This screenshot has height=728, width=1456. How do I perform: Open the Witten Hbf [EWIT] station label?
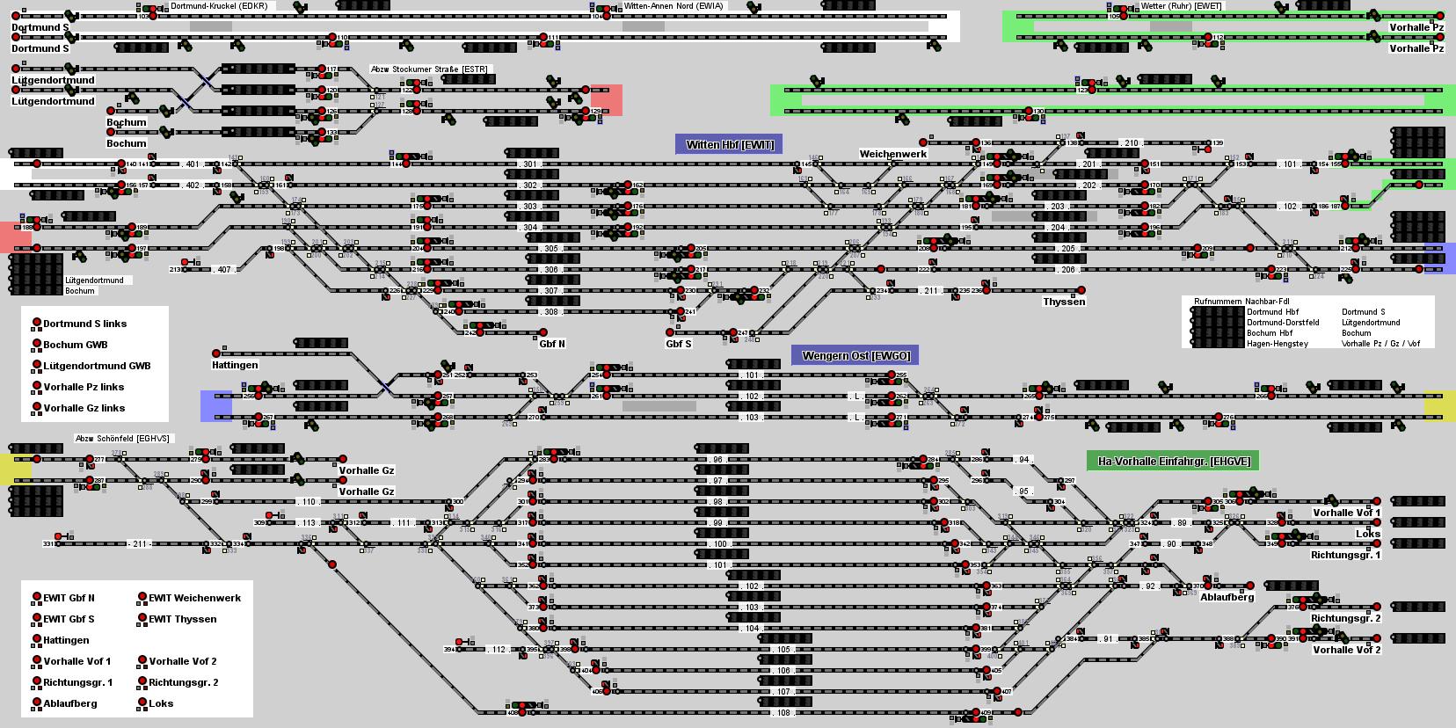click(x=729, y=144)
